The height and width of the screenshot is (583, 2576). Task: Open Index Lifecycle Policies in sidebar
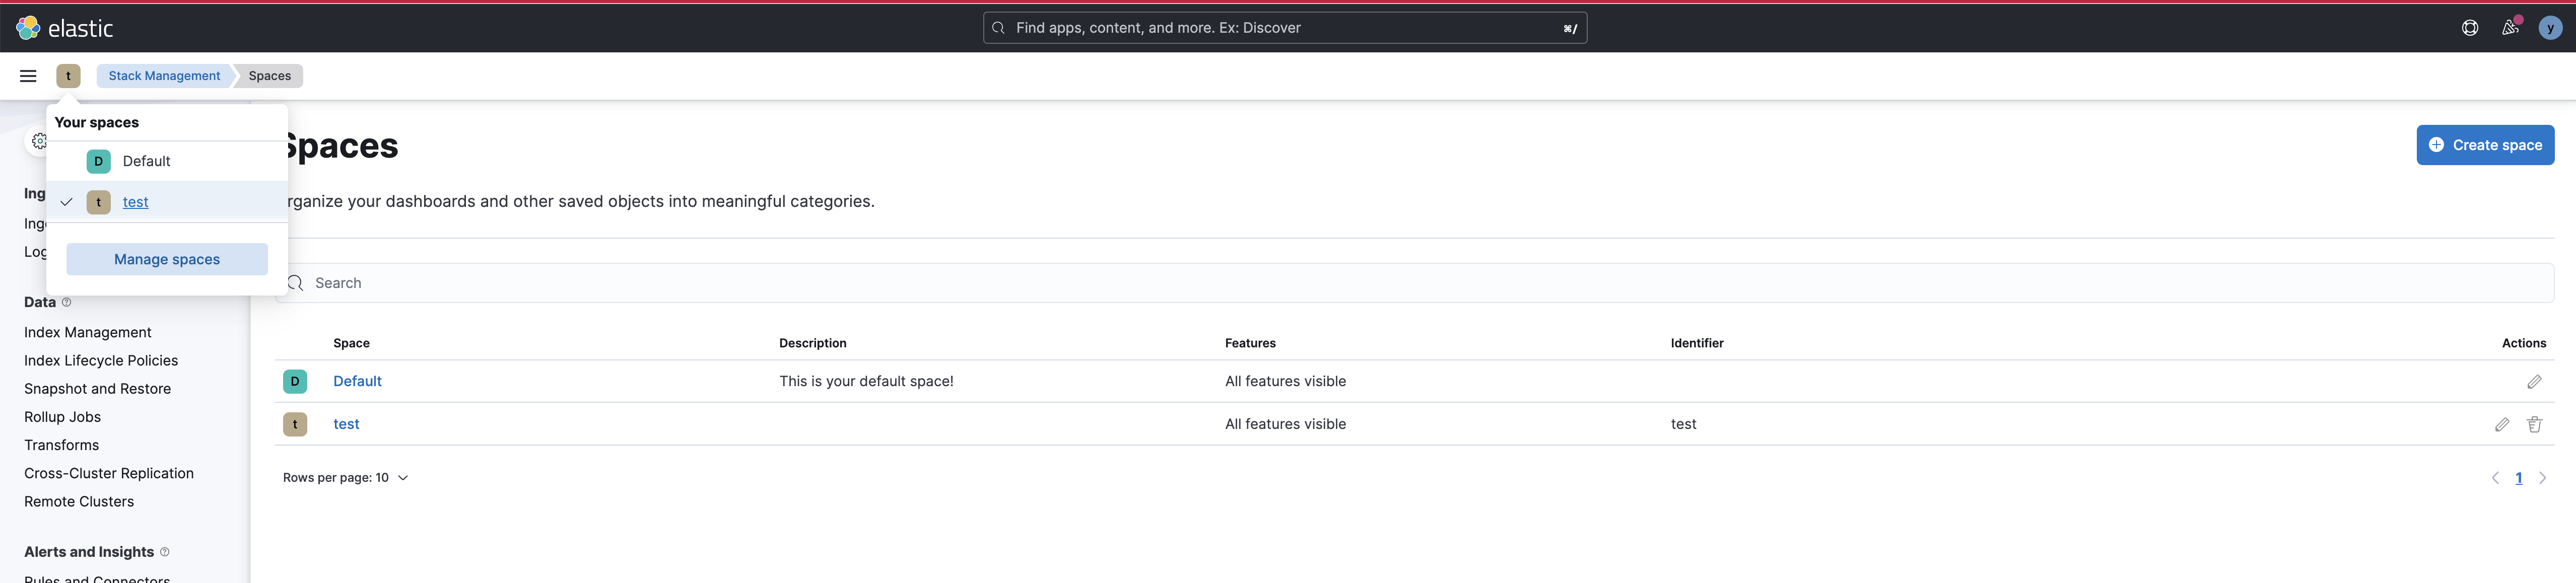(x=101, y=360)
